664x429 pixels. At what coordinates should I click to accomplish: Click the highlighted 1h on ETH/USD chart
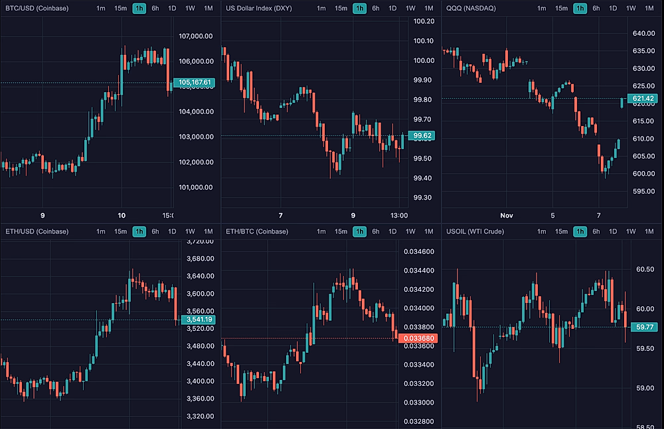[139, 231]
